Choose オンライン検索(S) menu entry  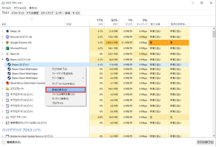[66, 99]
